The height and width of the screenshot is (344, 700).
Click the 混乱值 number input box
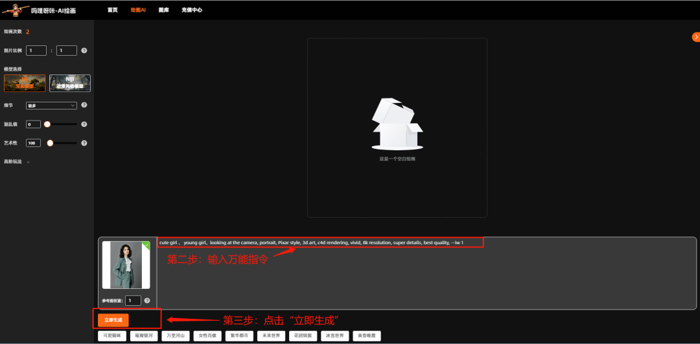[x=33, y=124]
